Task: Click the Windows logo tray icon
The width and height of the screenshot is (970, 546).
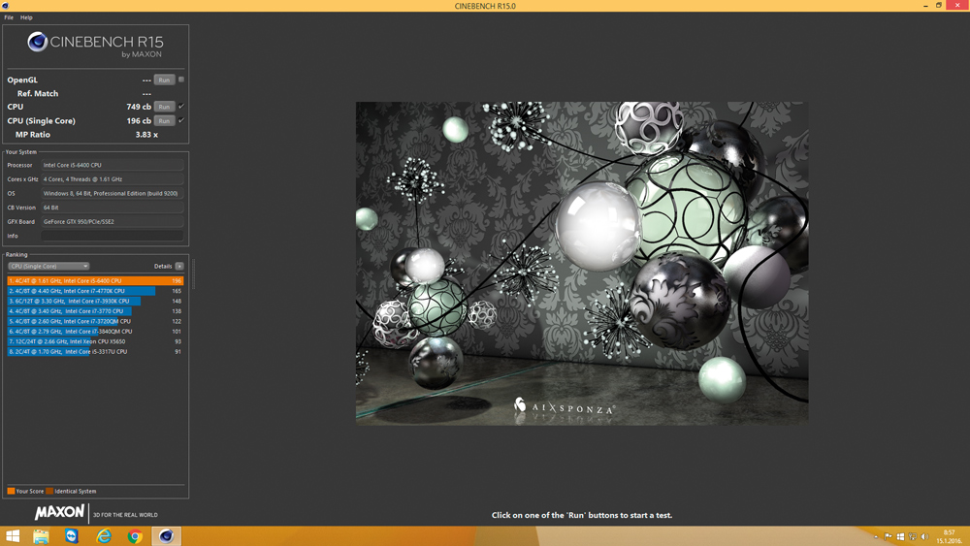Action: point(901,536)
